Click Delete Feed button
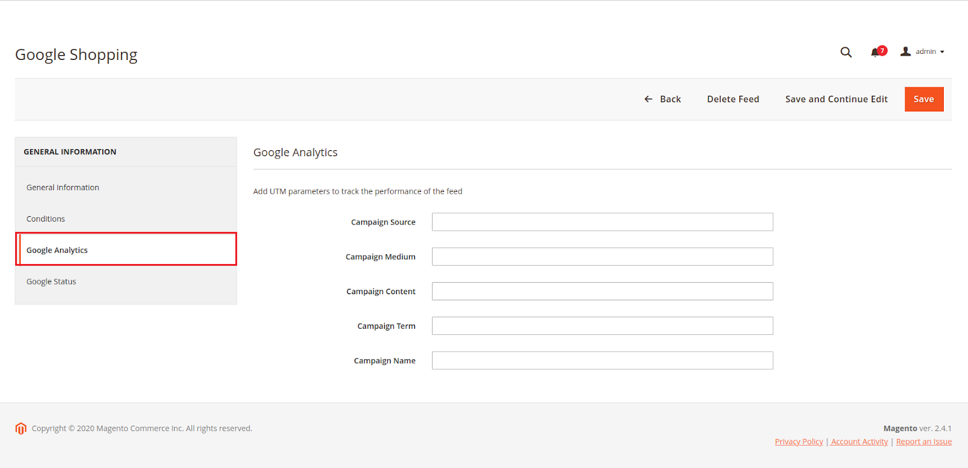The image size is (968, 468). (x=733, y=99)
